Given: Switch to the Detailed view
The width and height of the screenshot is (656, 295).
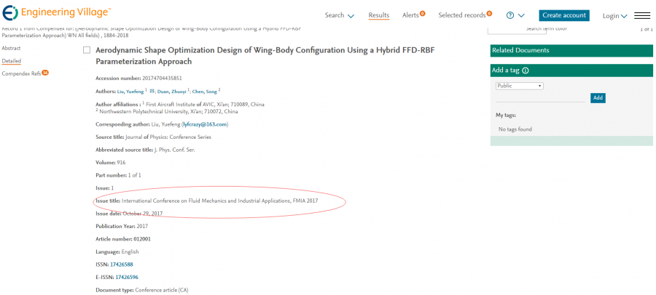Looking at the screenshot, I should [x=11, y=61].
